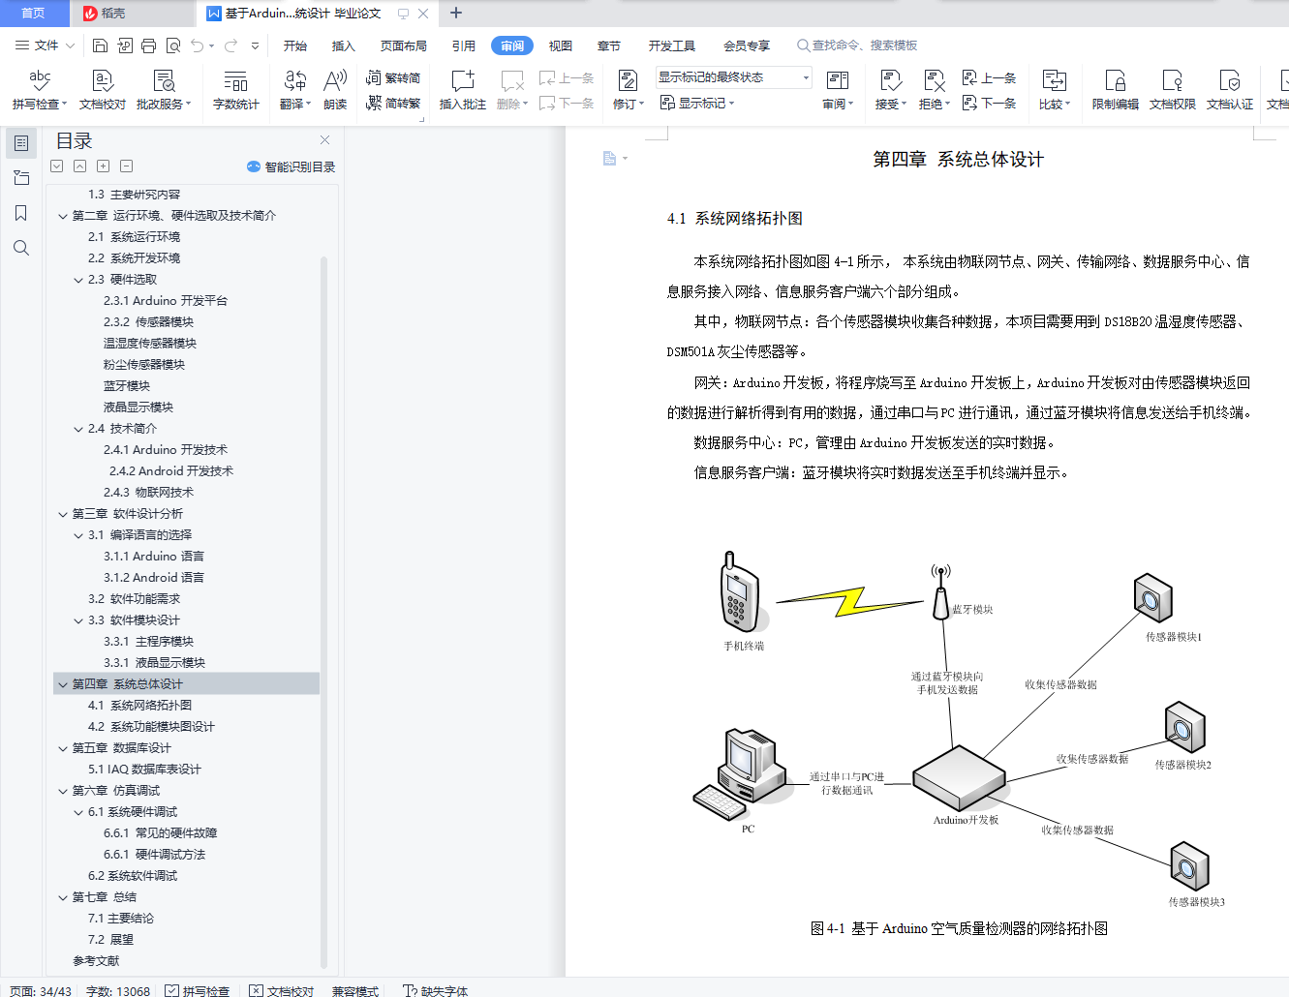Click the 查找命令、搜索模板 search box
The width and height of the screenshot is (1289, 997).
(x=857, y=45)
